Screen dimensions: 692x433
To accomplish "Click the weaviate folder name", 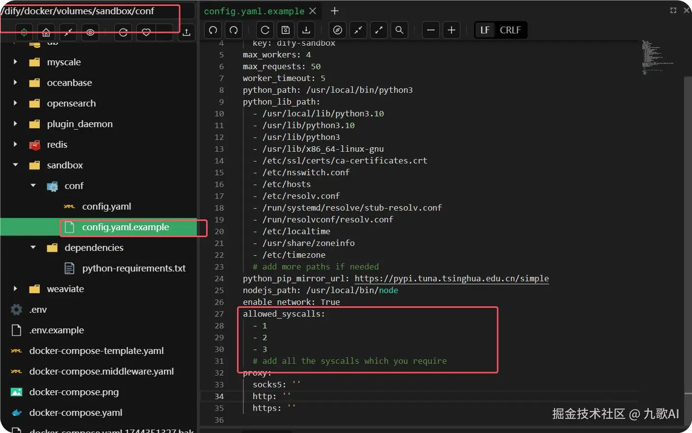I will 65,289.
